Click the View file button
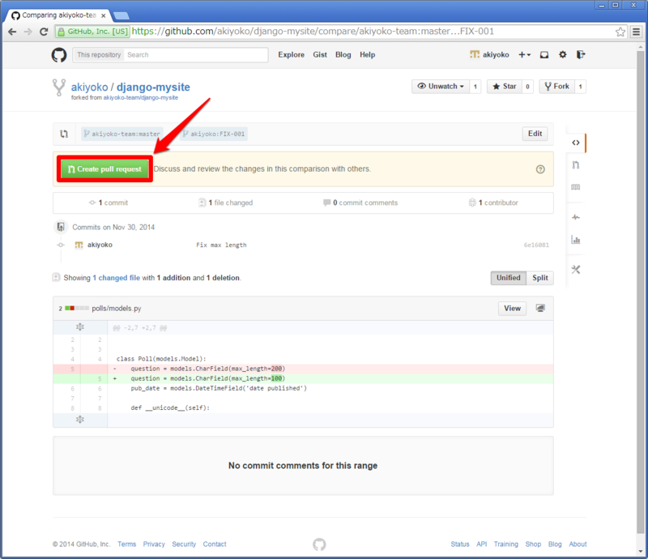648x559 pixels. pyautogui.click(x=512, y=309)
